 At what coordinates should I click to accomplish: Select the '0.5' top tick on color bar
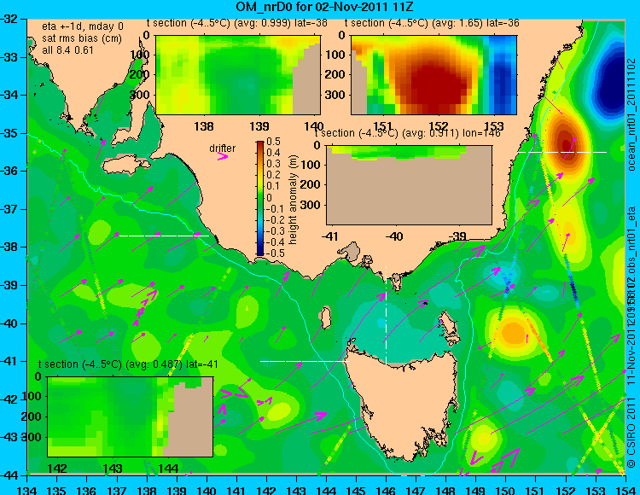click(273, 142)
